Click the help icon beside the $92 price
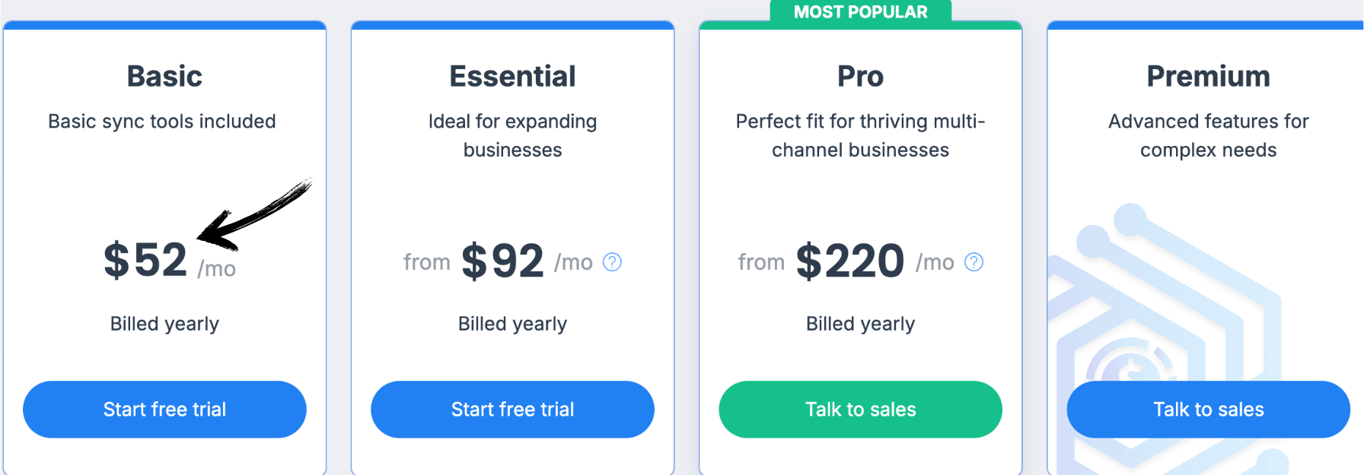 [612, 262]
